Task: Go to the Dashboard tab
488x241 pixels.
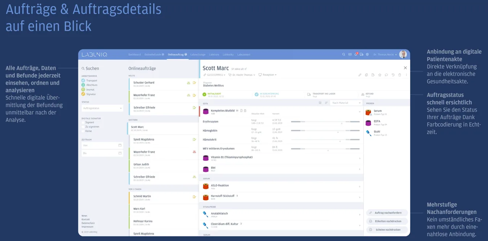Action: click(134, 55)
